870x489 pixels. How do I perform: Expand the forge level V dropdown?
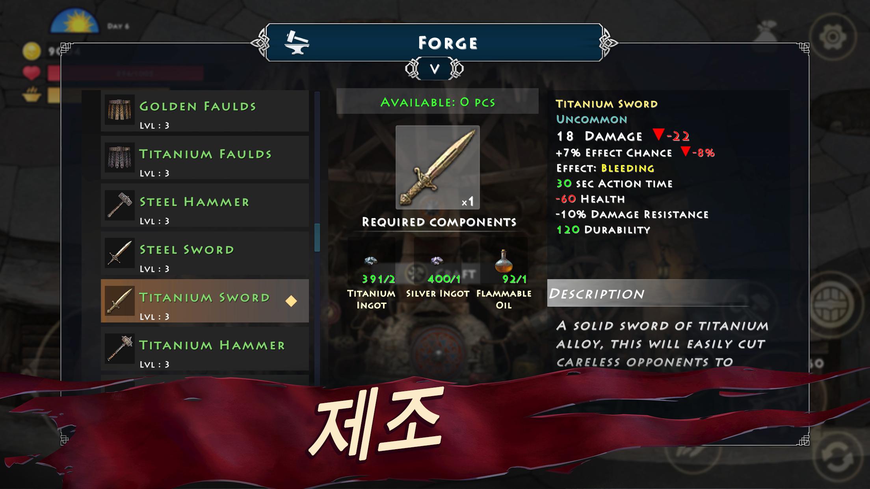pyautogui.click(x=434, y=69)
